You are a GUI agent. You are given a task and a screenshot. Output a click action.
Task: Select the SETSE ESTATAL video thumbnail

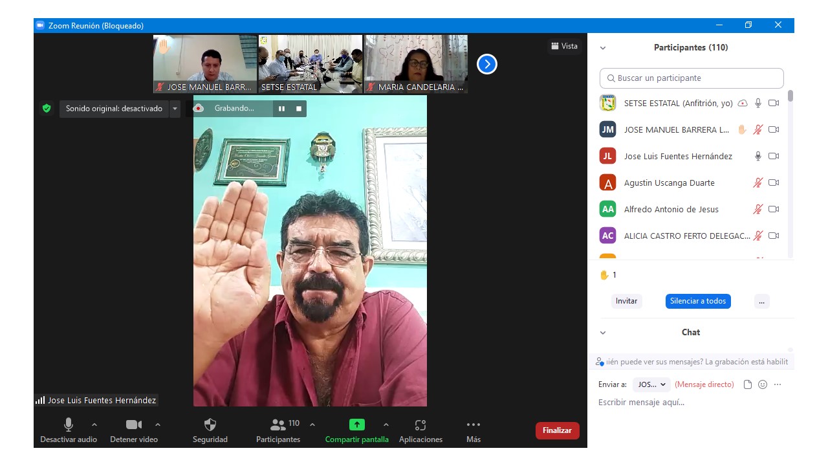310,64
